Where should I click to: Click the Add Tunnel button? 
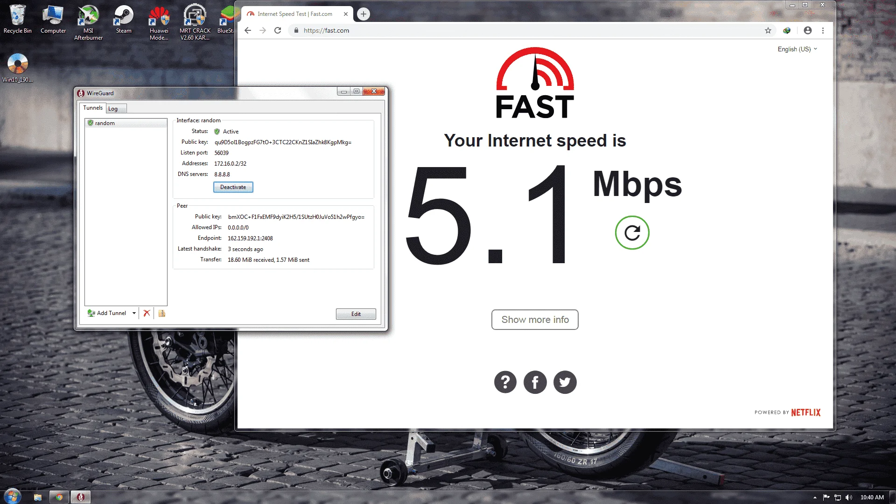107,313
